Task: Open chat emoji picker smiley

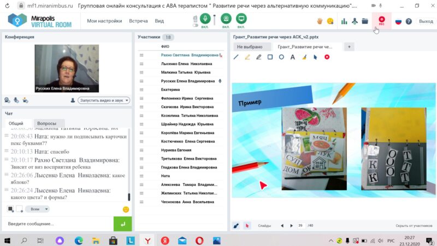Action: click(x=126, y=209)
